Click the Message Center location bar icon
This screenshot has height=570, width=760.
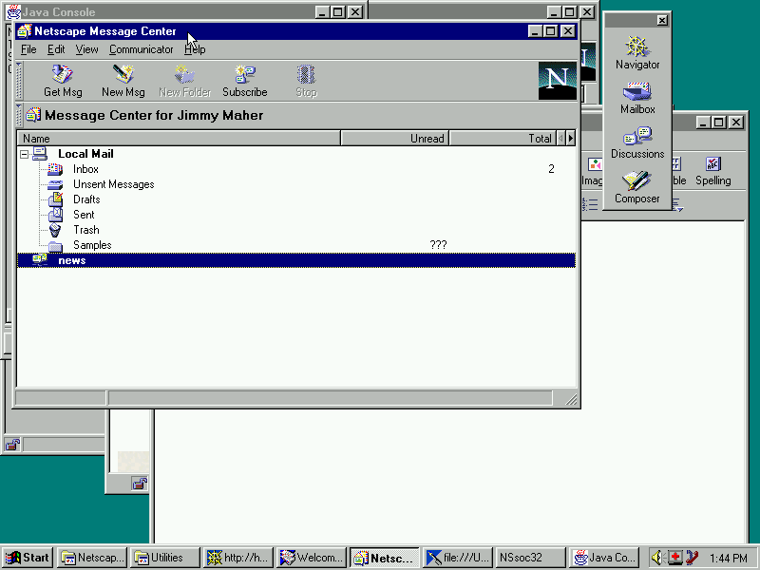(33, 115)
